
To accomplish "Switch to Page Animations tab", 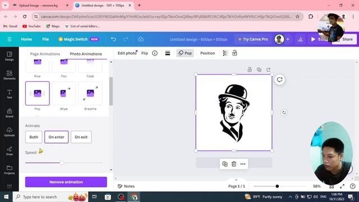I will [x=45, y=54].
